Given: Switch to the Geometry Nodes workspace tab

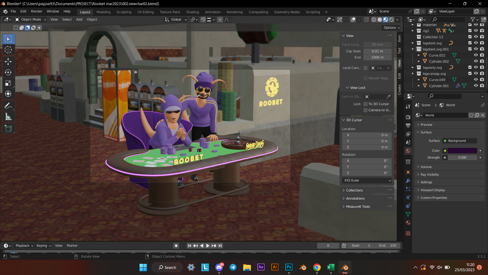Looking at the screenshot, I should [x=287, y=12].
